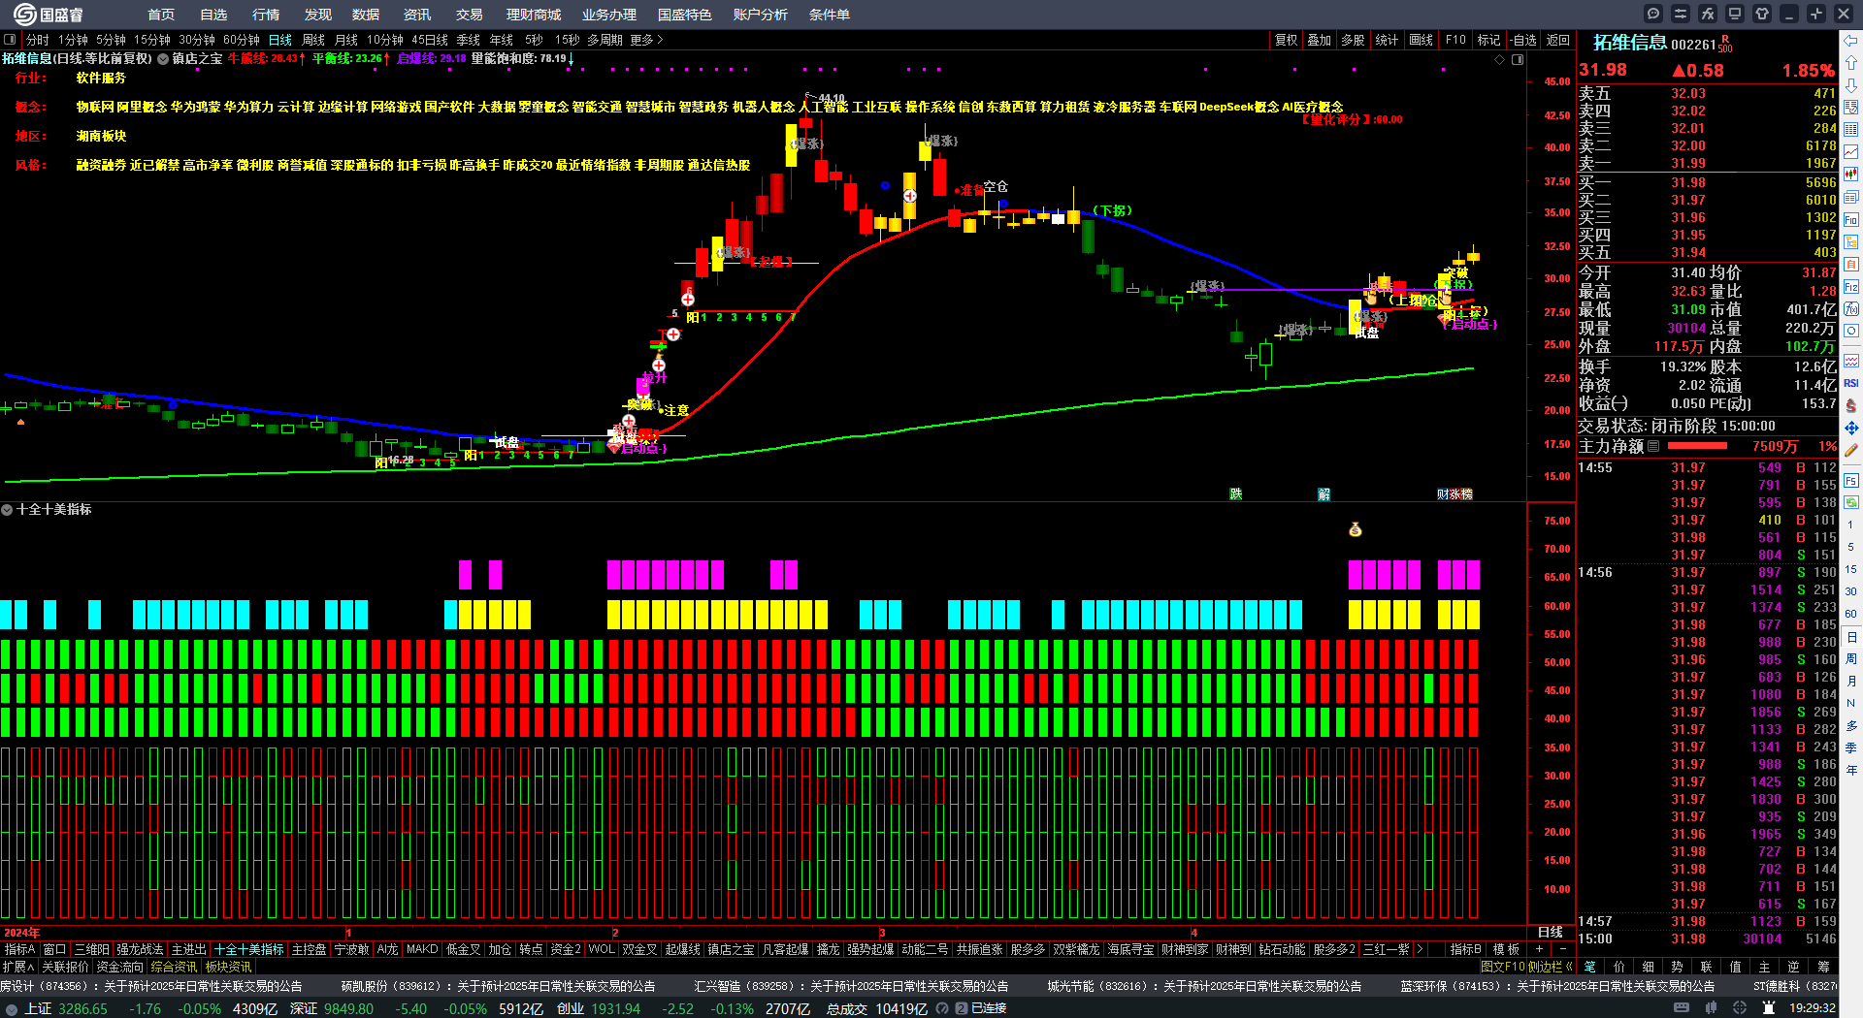The width and height of the screenshot is (1863, 1018).
Task: Select the blue four-way move arrows icon
Action: tap(1851, 428)
